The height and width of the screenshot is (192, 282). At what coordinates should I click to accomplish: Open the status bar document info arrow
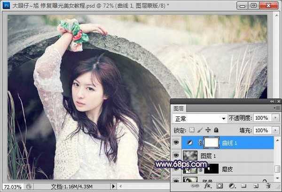point(113,186)
